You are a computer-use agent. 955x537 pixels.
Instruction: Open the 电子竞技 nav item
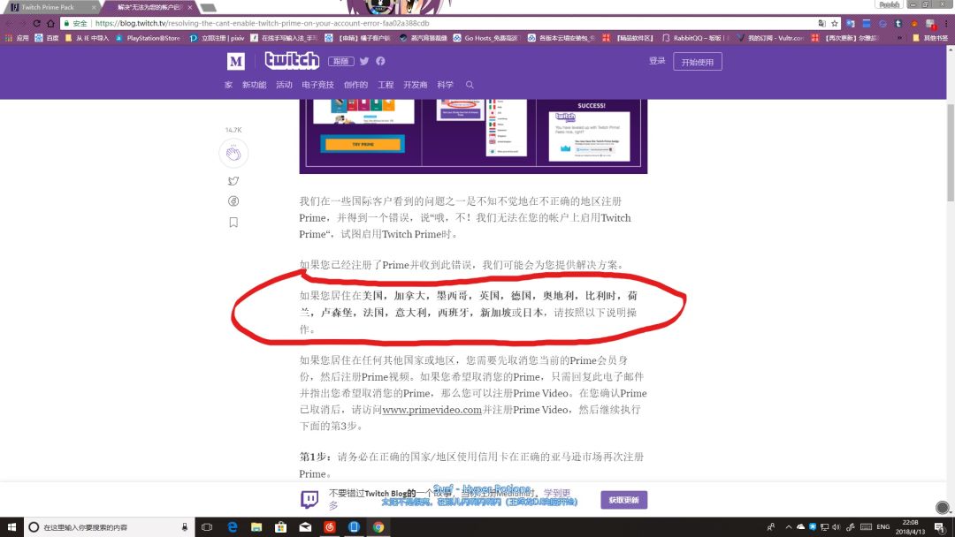point(318,85)
